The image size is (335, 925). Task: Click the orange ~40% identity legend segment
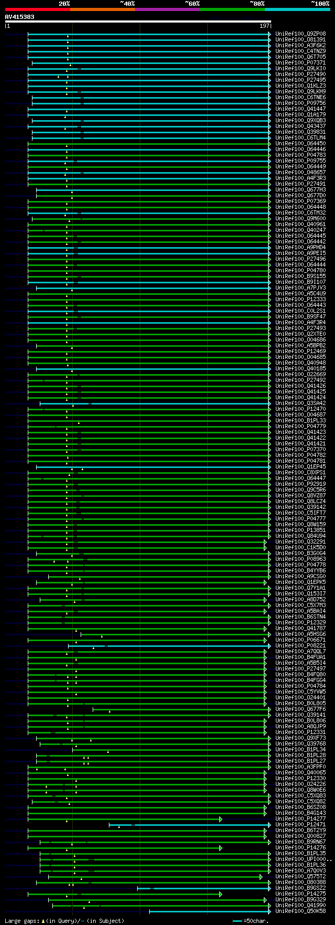click(103, 9)
